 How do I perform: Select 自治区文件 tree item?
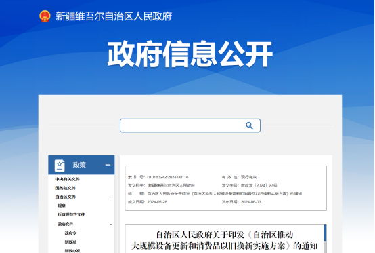click(x=65, y=197)
